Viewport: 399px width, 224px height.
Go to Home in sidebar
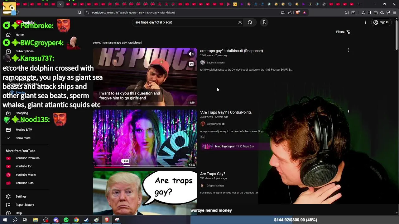pos(20,35)
